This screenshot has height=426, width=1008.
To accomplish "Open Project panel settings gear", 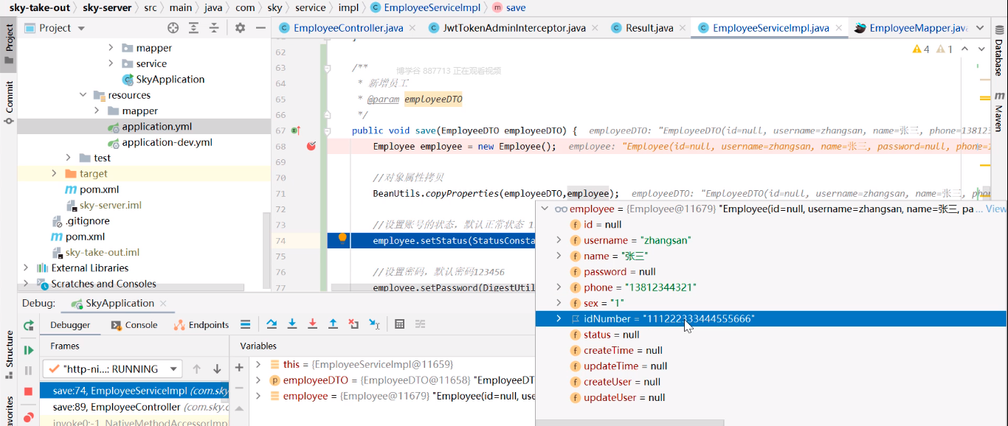I will (x=240, y=28).
